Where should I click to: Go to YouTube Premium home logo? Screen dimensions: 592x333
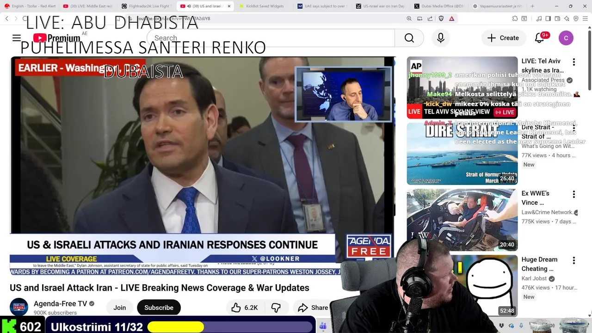click(56, 38)
